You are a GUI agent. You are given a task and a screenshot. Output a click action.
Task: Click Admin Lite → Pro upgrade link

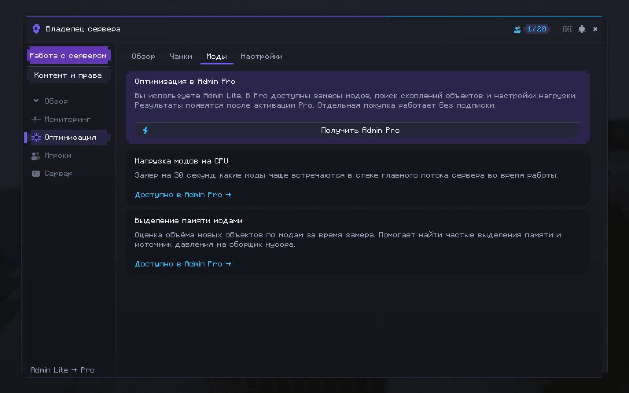point(63,370)
